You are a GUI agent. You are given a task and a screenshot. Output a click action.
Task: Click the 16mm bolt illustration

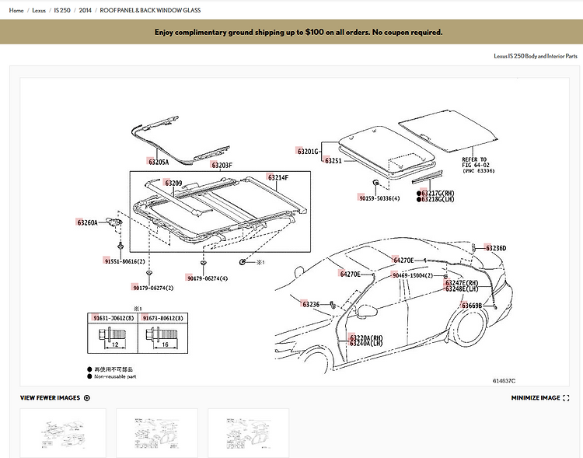[x=163, y=337]
